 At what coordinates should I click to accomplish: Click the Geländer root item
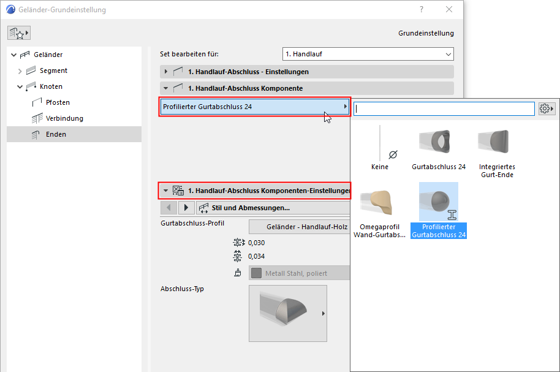(48, 55)
